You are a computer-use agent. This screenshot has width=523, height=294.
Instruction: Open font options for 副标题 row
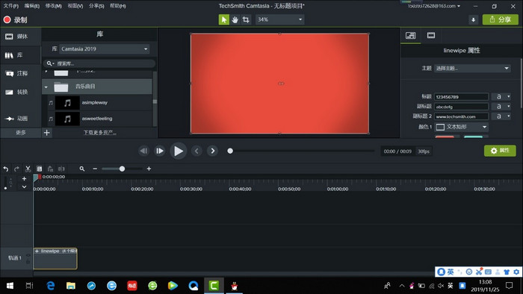[x=501, y=107]
